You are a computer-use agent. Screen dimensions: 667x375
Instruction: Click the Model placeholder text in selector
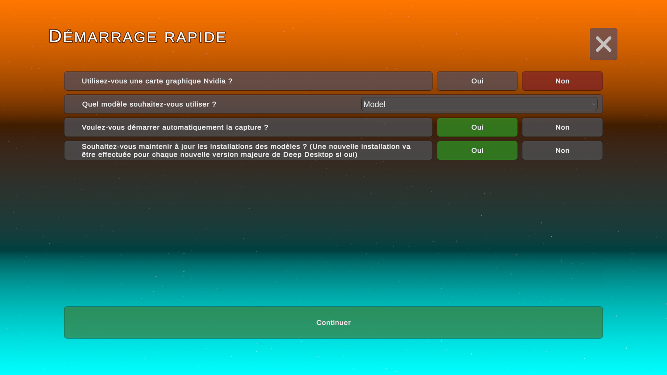[374, 105]
